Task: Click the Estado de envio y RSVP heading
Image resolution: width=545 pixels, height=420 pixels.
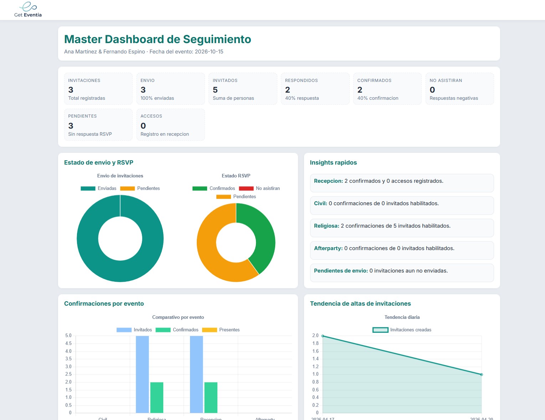Action: point(99,162)
